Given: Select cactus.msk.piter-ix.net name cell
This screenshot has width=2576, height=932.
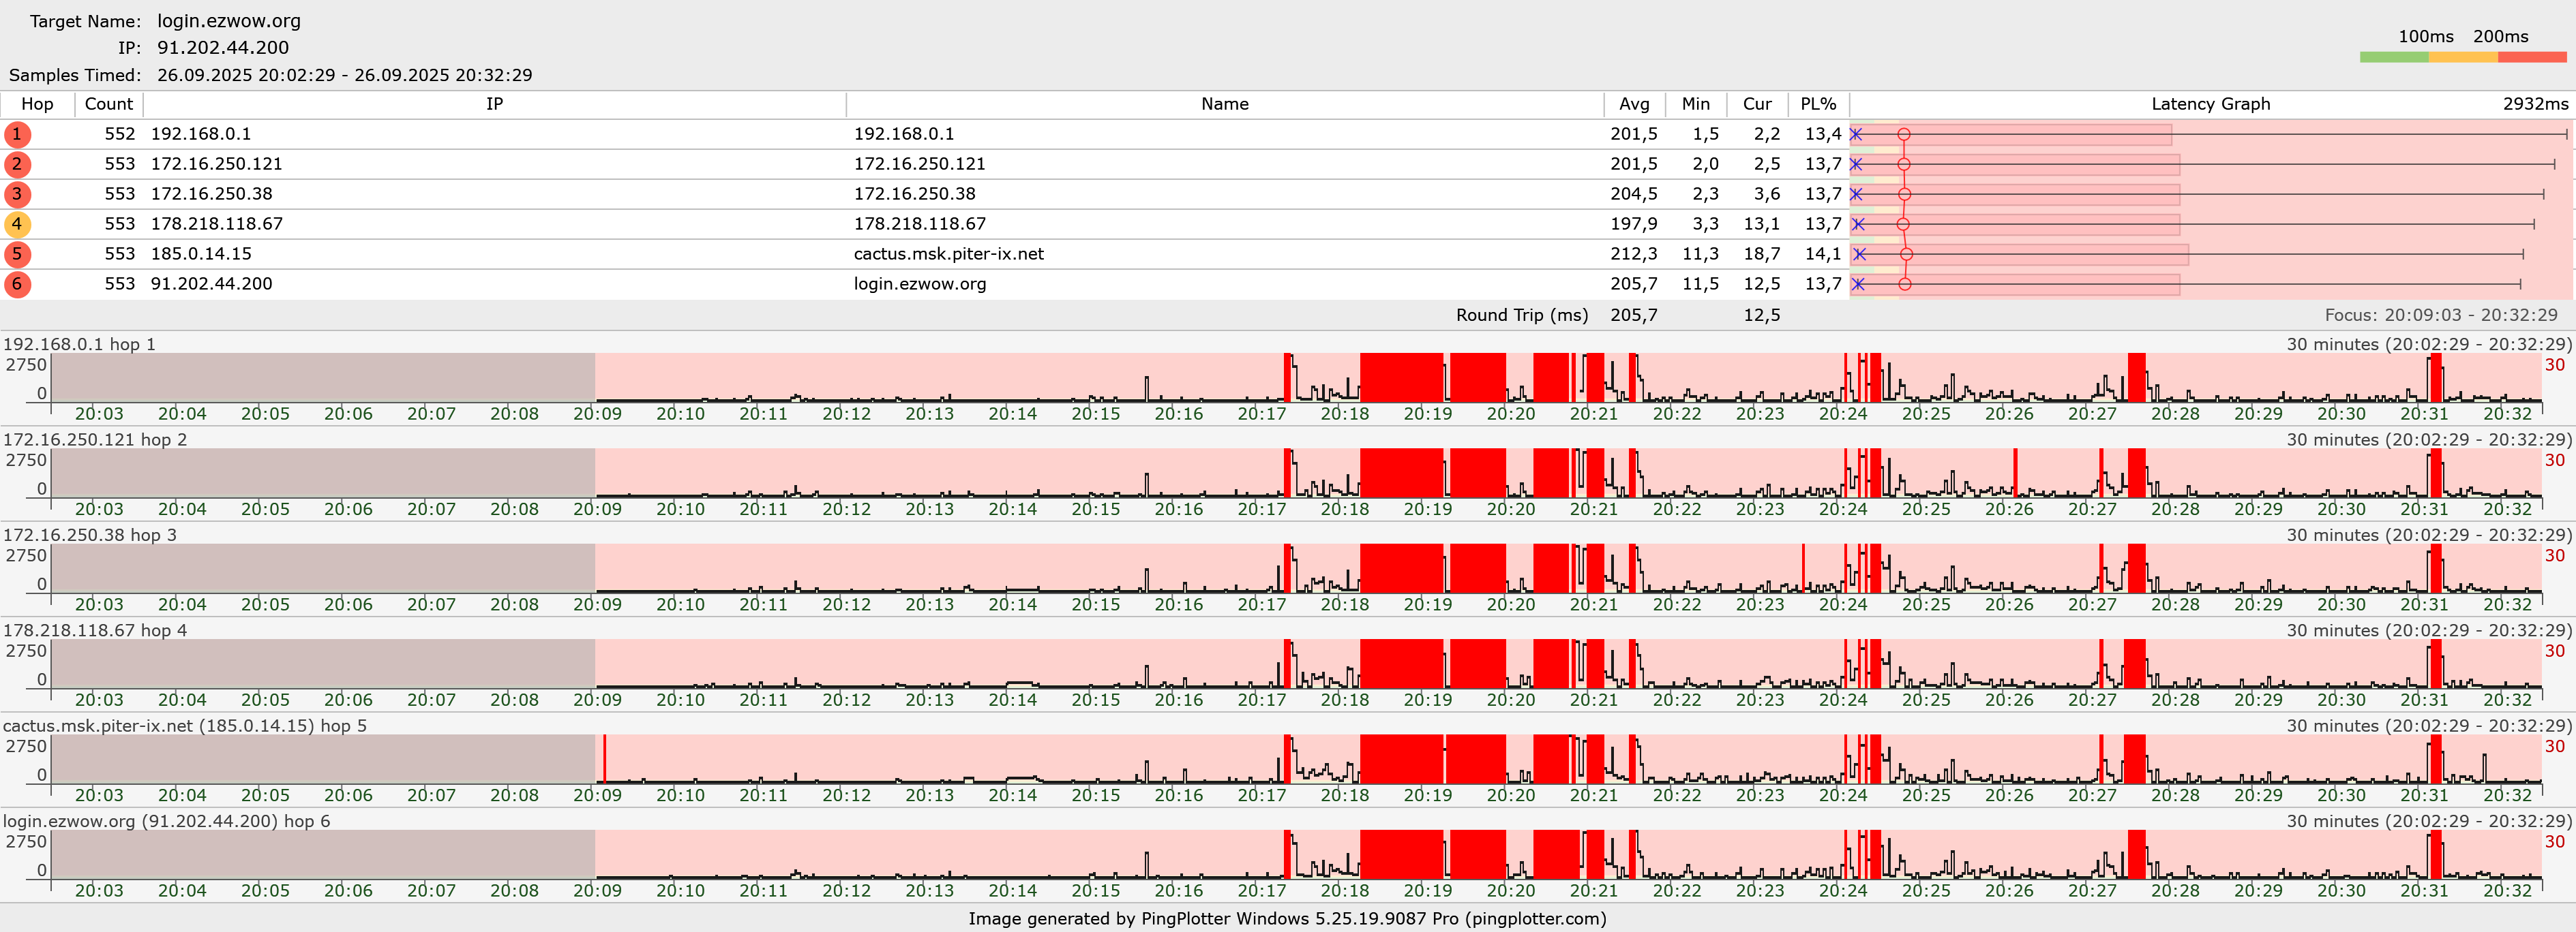Looking at the screenshot, I should 948,253.
